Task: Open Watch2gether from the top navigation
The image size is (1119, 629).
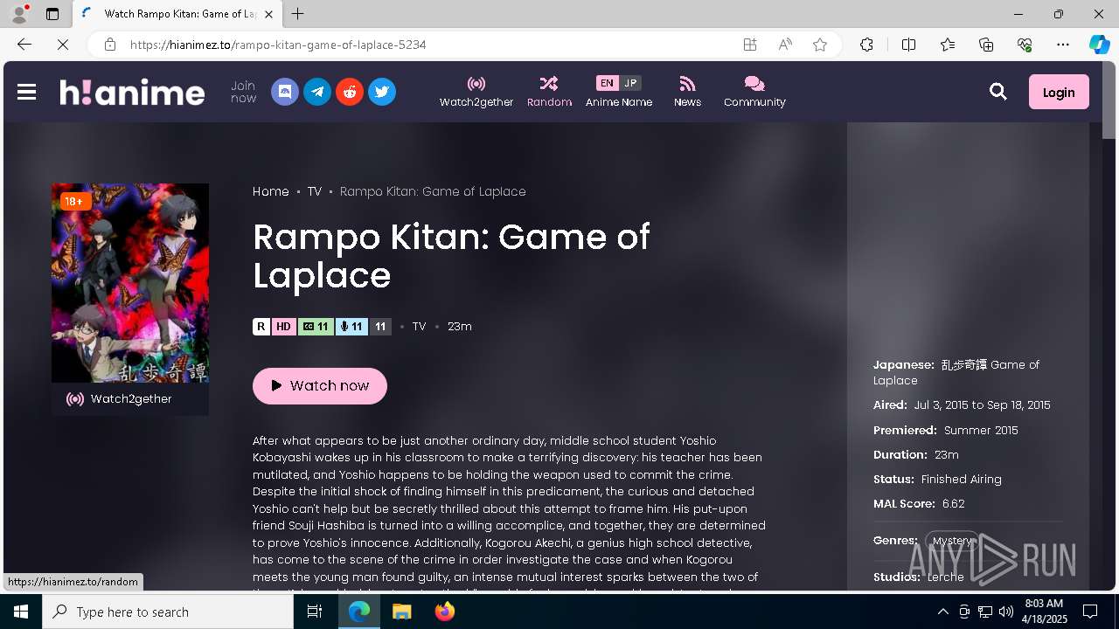Action: coord(476,92)
